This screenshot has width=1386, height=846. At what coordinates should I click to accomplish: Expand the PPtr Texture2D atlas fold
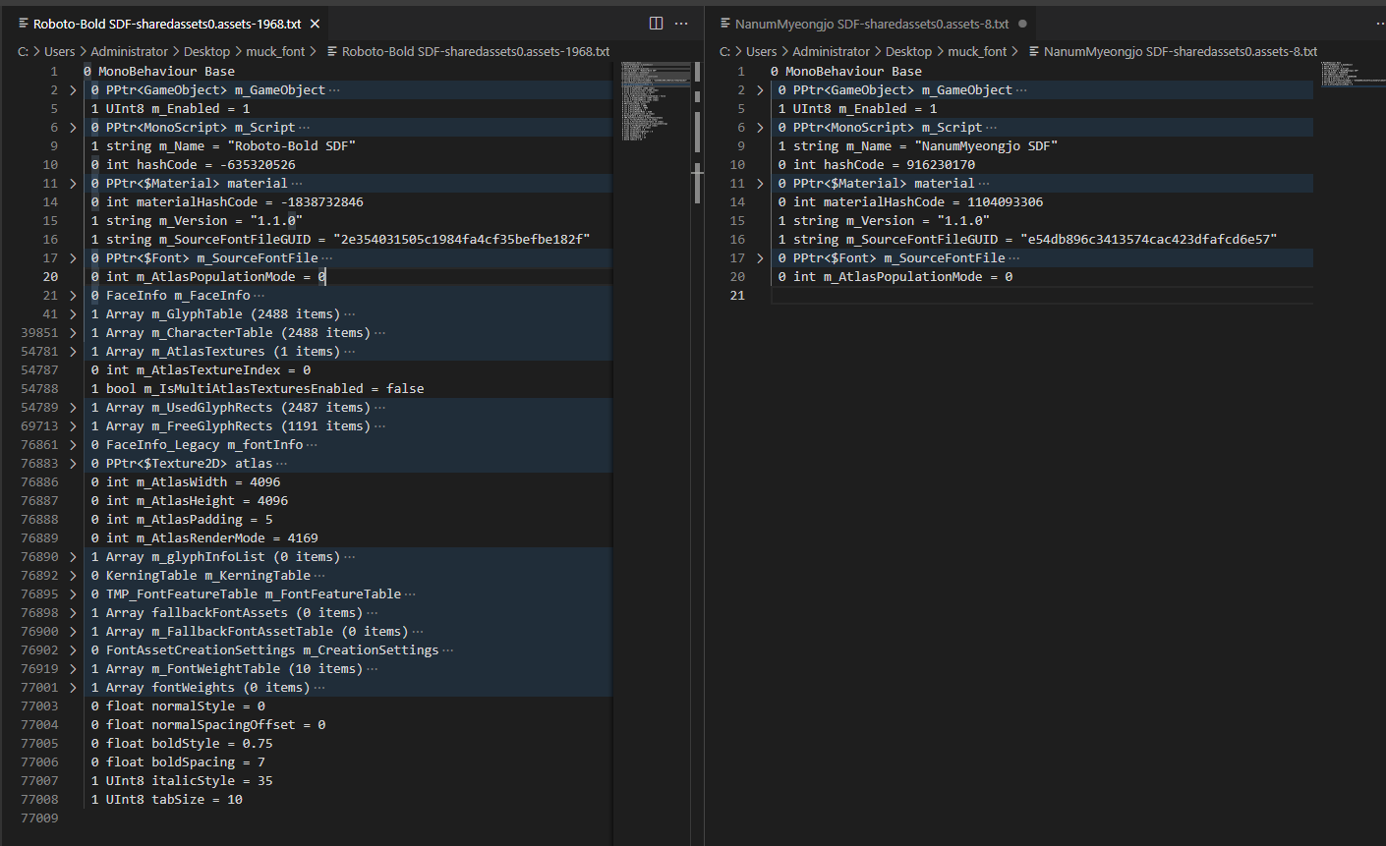(73, 464)
